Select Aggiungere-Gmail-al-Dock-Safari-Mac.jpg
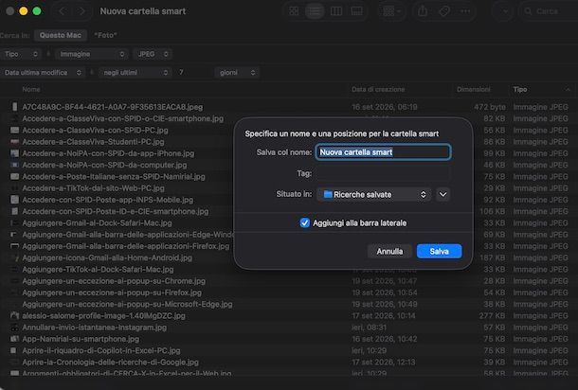This screenshot has width=578, height=390. [97, 222]
